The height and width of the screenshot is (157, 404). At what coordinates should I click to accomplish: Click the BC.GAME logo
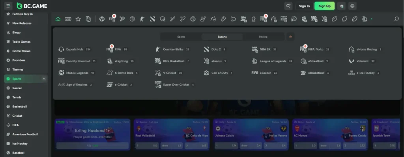click(32, 6)
